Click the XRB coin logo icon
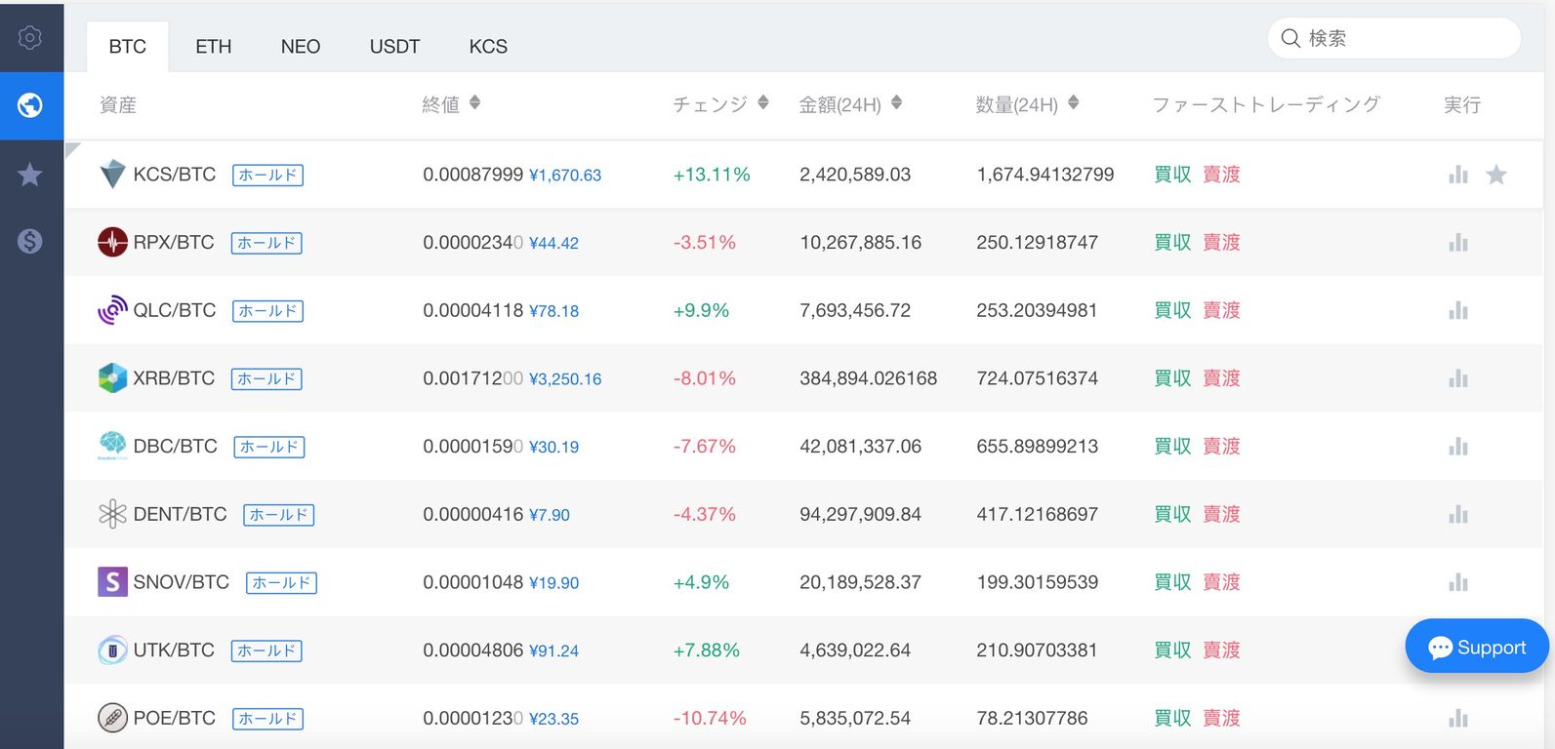This screenshot has height=749, width=1555. [113, 378]
